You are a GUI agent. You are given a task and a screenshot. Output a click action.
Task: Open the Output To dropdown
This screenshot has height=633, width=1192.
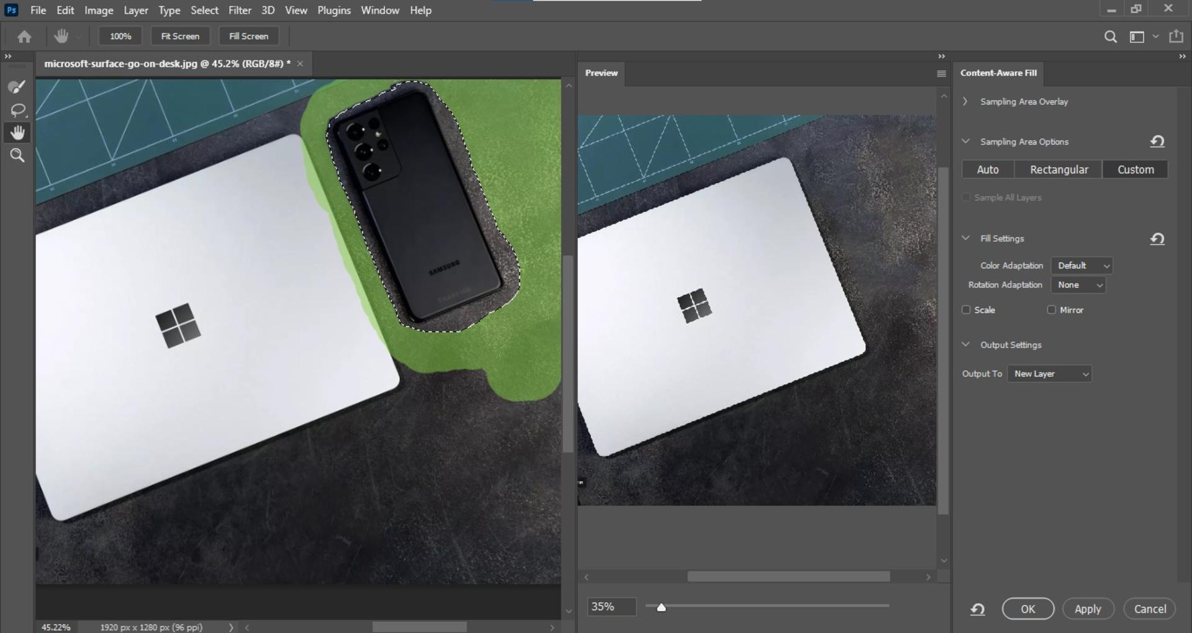pos(1049,374)
